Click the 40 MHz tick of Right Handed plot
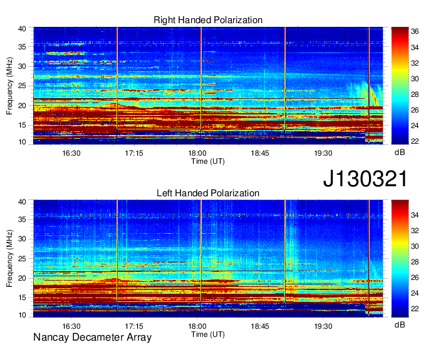This screenshot has width=426, height=345. point(23,29)
